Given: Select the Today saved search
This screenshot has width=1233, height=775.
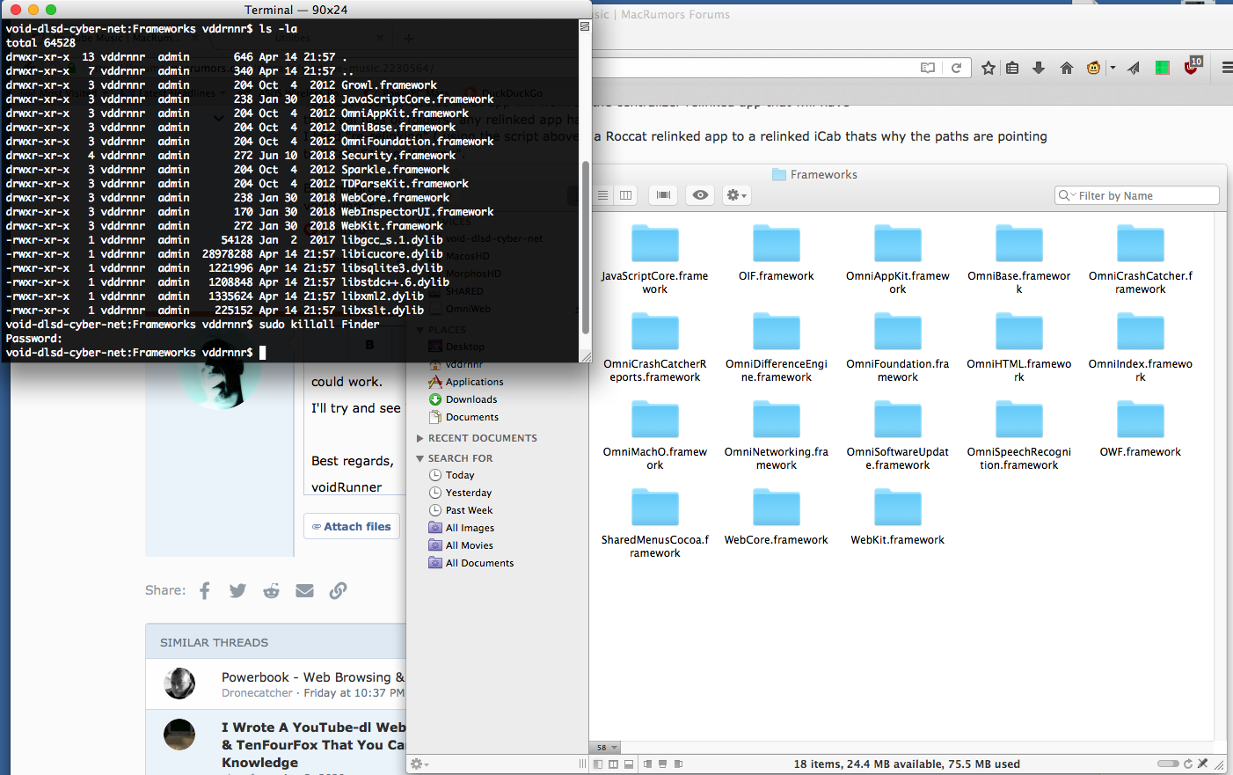Looking at the screenshot, I should [x=452, y=475].
